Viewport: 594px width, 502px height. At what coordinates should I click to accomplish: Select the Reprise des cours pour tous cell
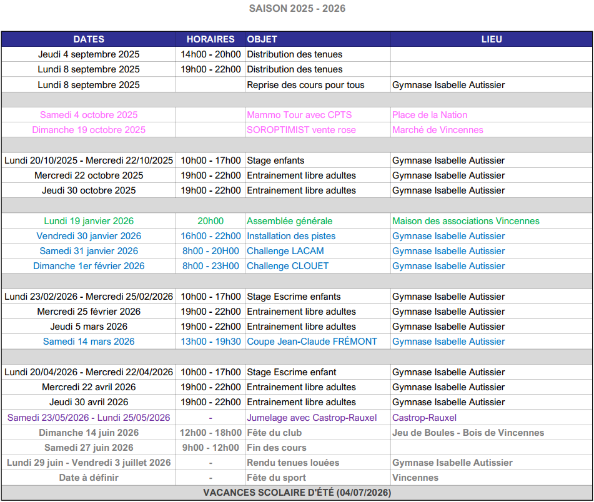pos(305,85)
